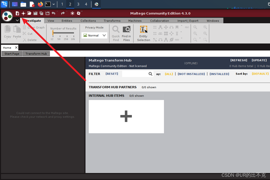
Task: Save graph using the first floppy disk icon
Action: (35, 13)
